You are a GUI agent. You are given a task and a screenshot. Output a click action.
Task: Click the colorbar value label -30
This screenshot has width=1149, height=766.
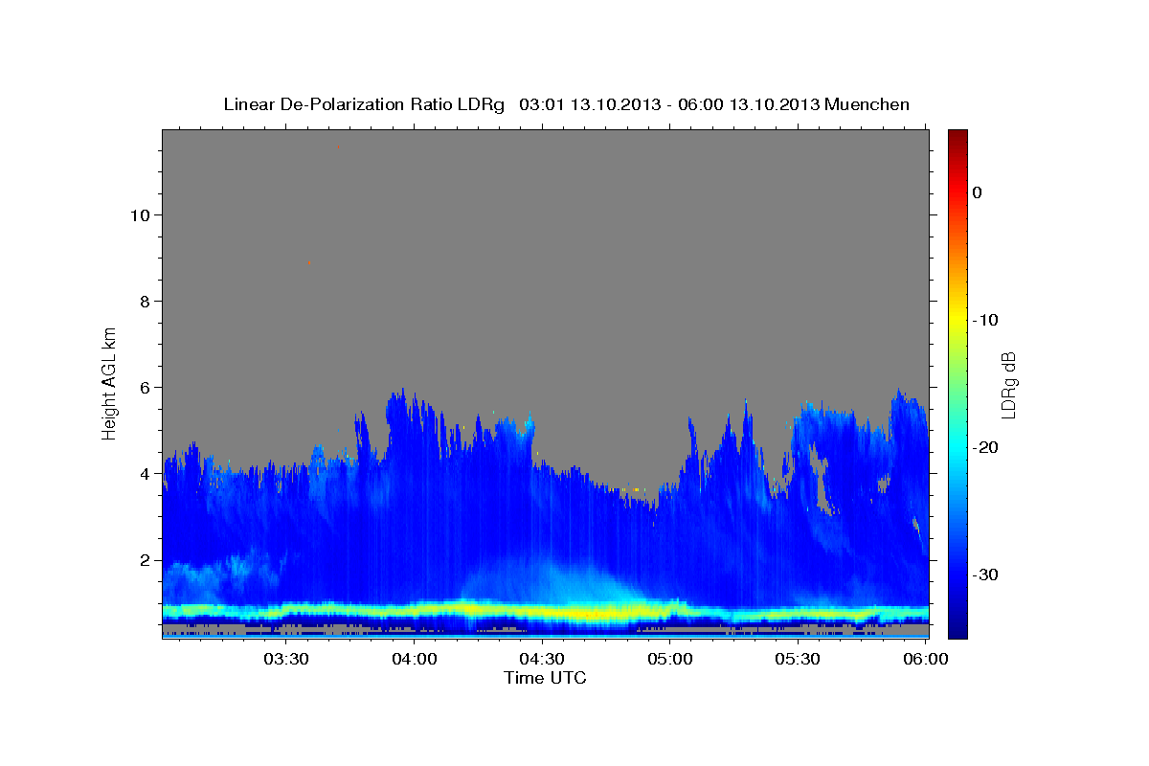coord(986,574)
